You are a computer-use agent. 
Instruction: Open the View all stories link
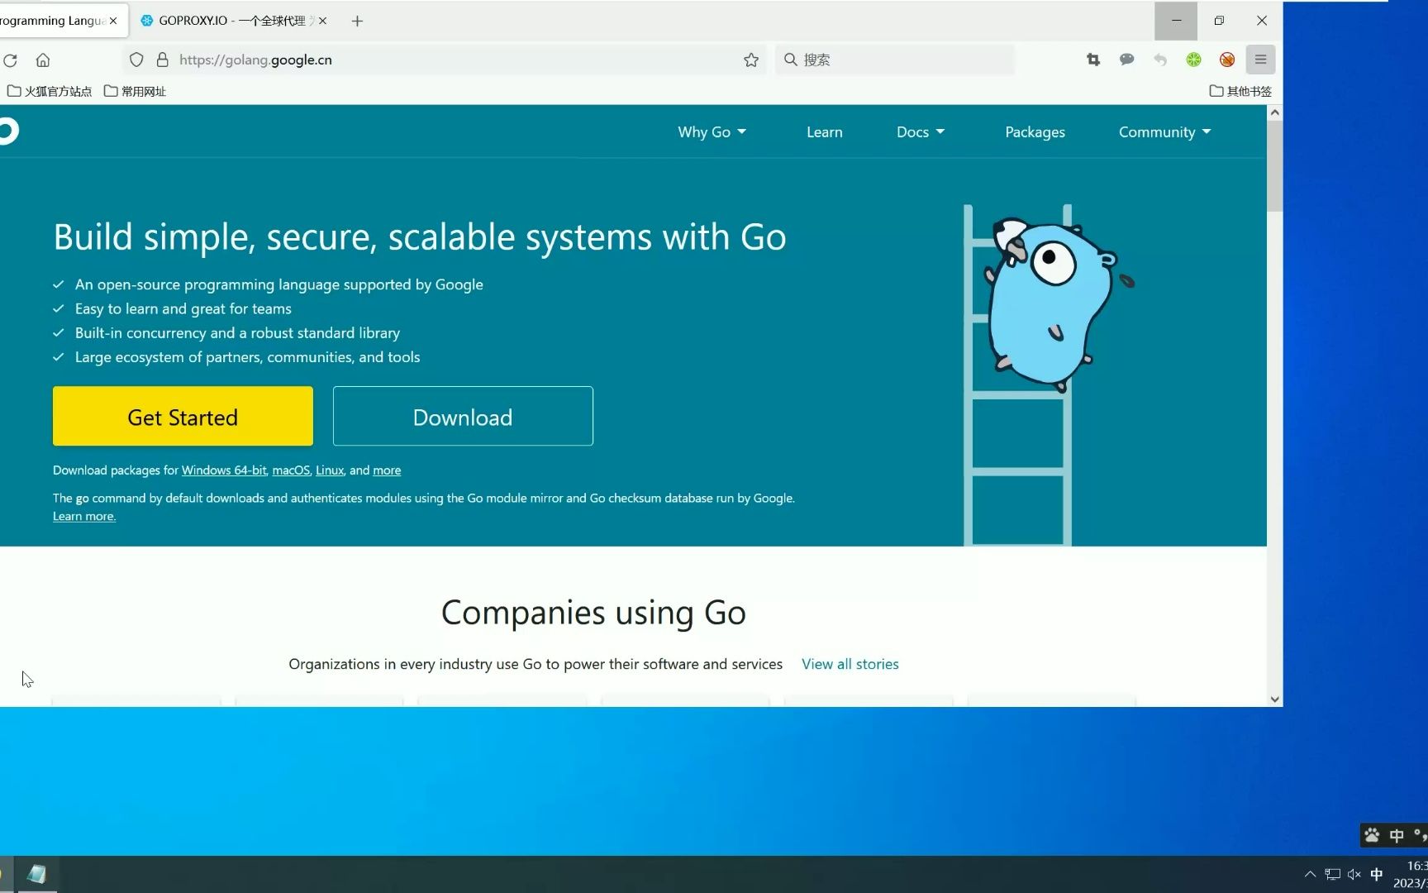click(850, 664)
